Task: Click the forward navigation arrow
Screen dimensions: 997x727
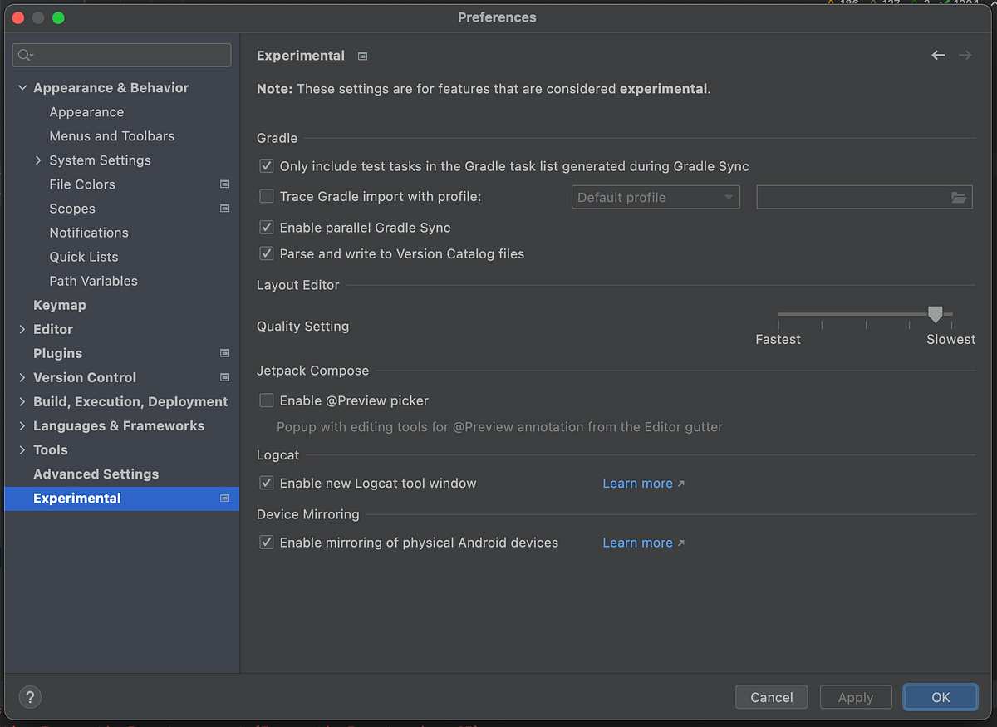Action: point(965,55)
